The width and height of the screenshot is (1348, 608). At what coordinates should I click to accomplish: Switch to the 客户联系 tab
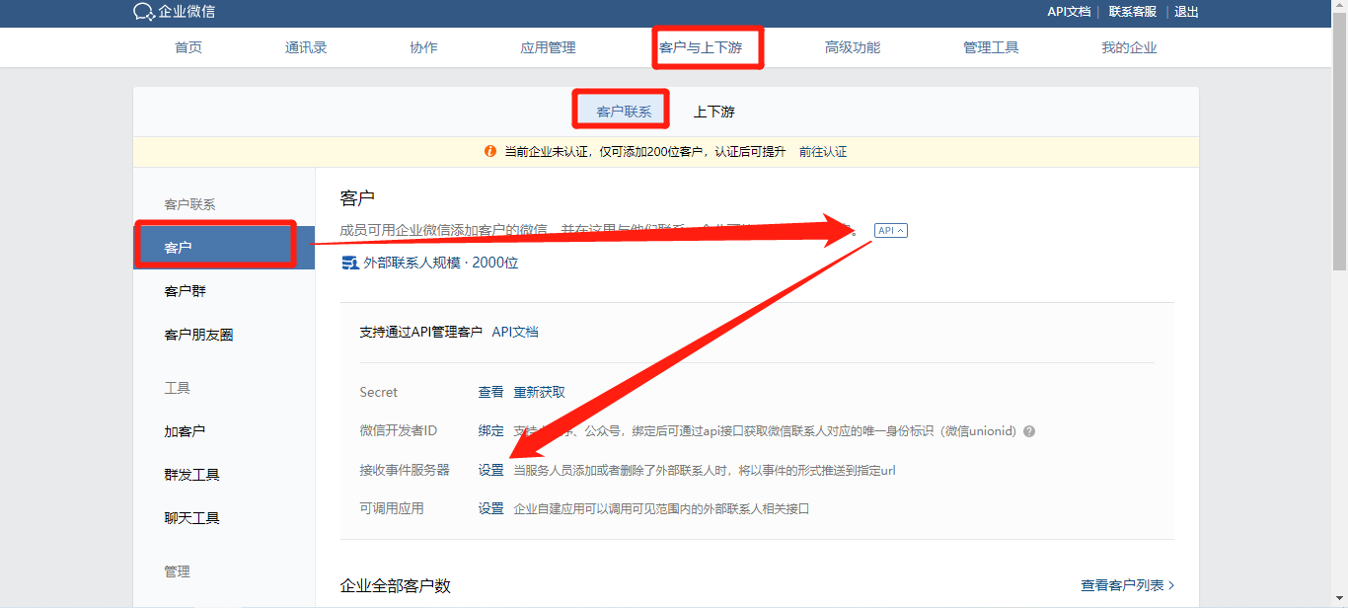(x=624, y=112)
